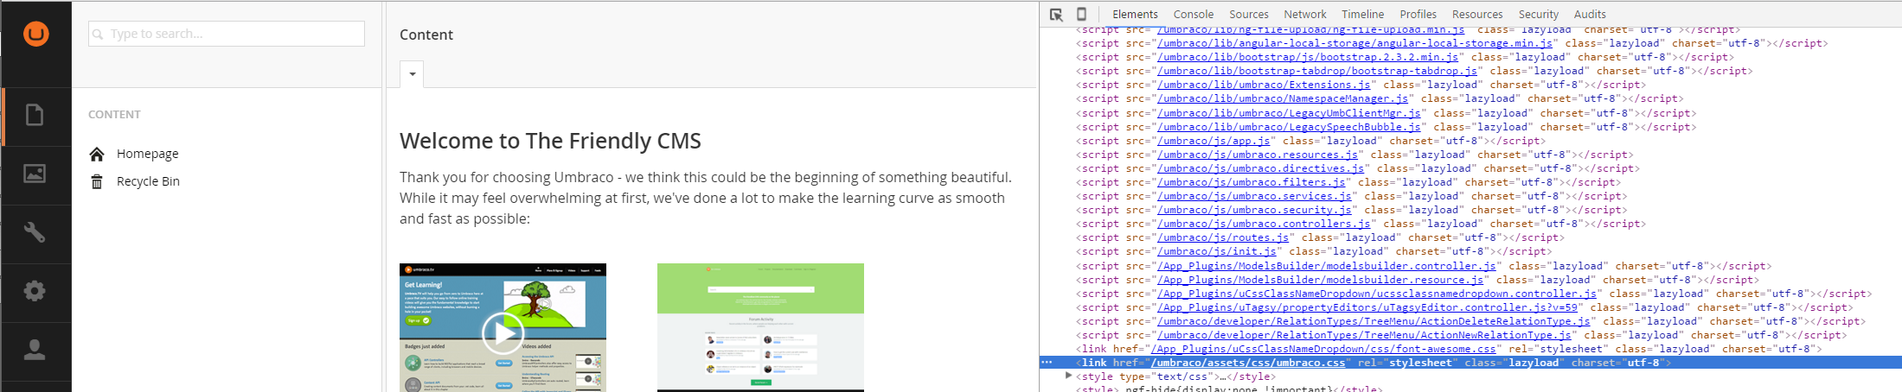Open uTagsyEditor.controller.js link
Screen dimensions: 1902x392
(x=1367, y=307)
